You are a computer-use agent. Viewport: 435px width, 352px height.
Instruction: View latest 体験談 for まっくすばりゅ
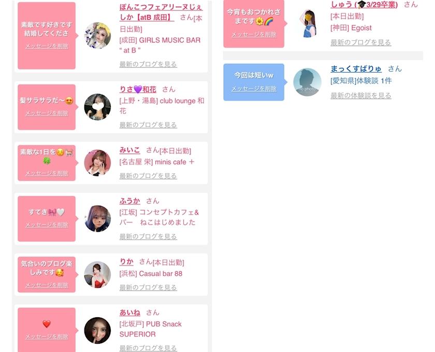[361, 95]
